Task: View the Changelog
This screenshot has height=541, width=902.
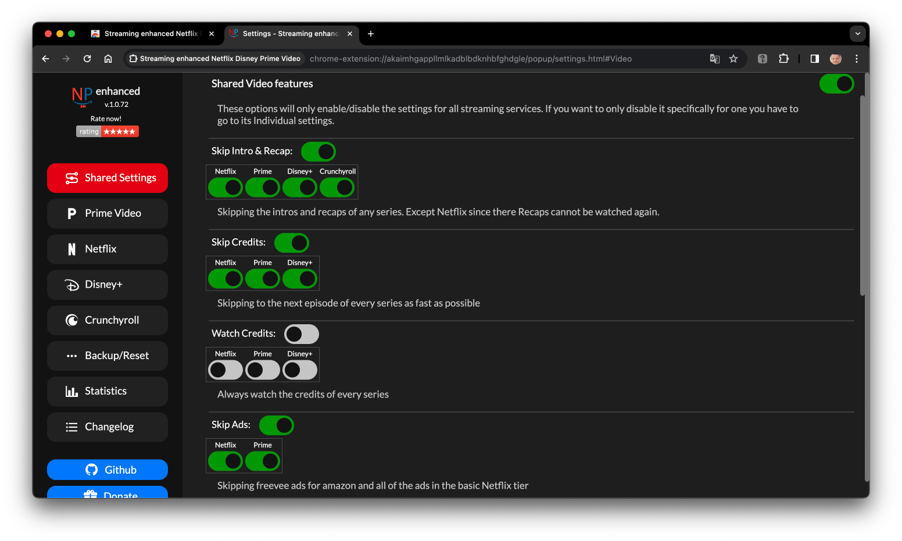Action: (x=108, y=427)
